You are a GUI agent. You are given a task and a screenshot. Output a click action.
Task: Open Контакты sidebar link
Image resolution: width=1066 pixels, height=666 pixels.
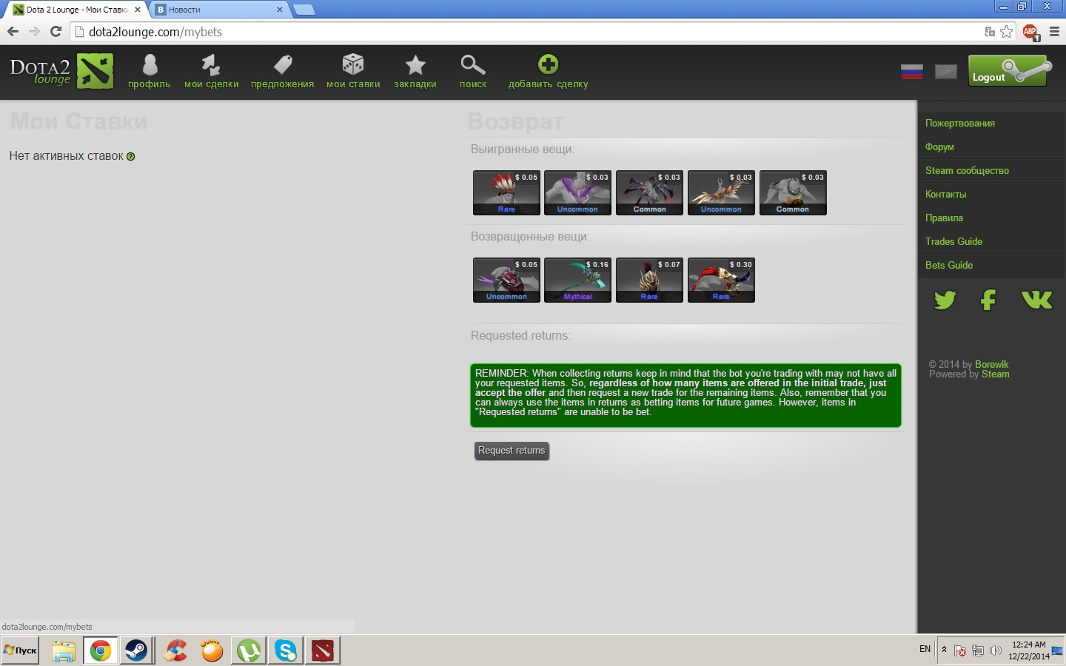point(945,194)
